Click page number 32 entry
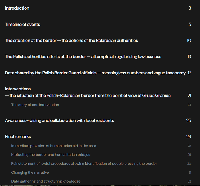Image resolution: width=200 pixels, height=186 pixels. (x=189, y=181)
